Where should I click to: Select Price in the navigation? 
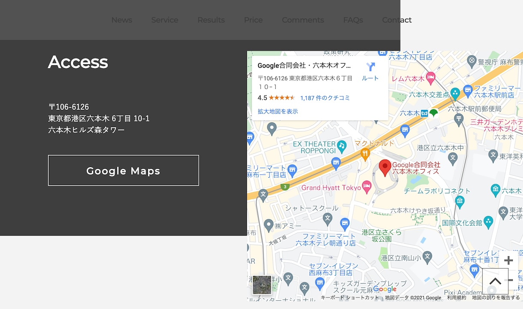(x=253, y=20)
